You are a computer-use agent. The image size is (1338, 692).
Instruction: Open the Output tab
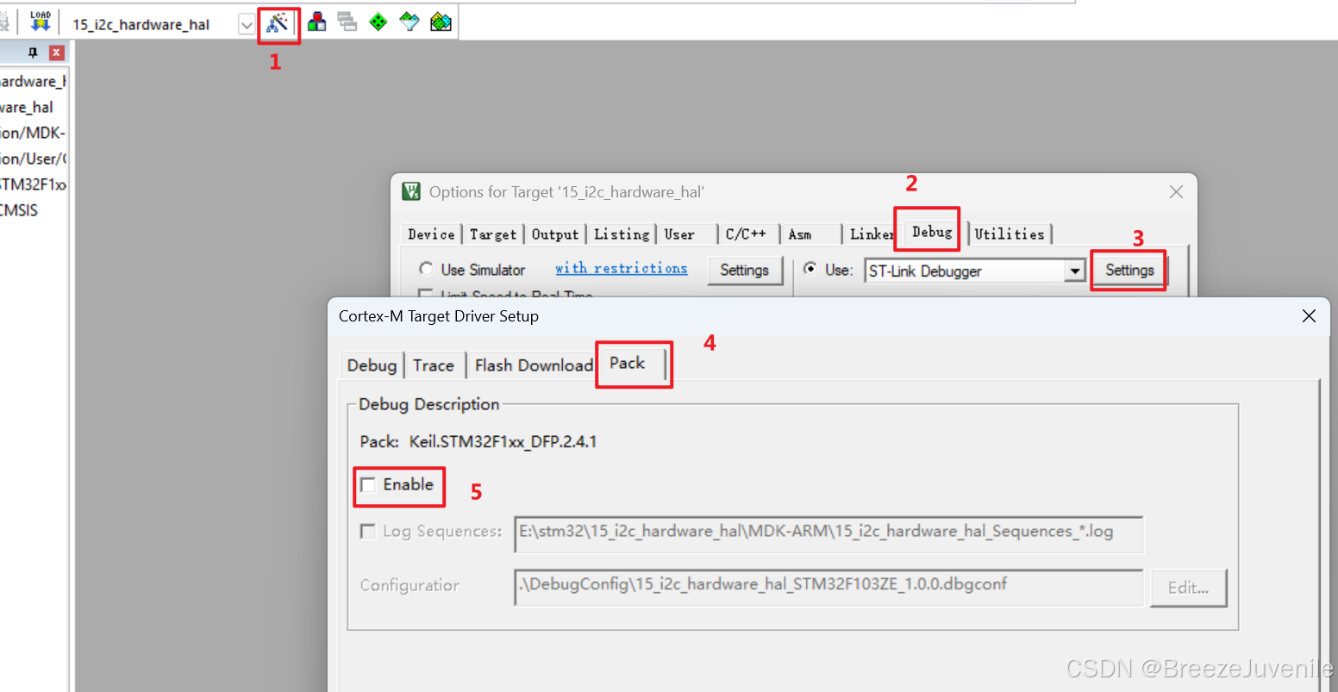pos(555,234)
